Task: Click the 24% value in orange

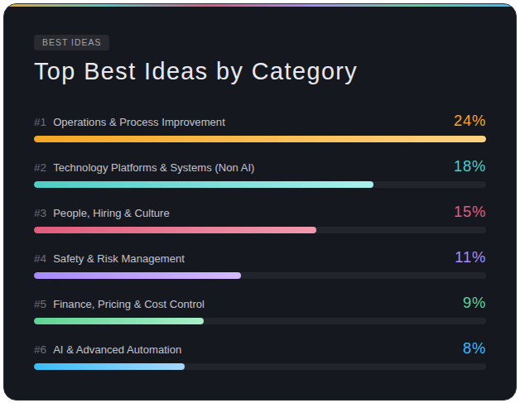Action: (x=469, y=121)
